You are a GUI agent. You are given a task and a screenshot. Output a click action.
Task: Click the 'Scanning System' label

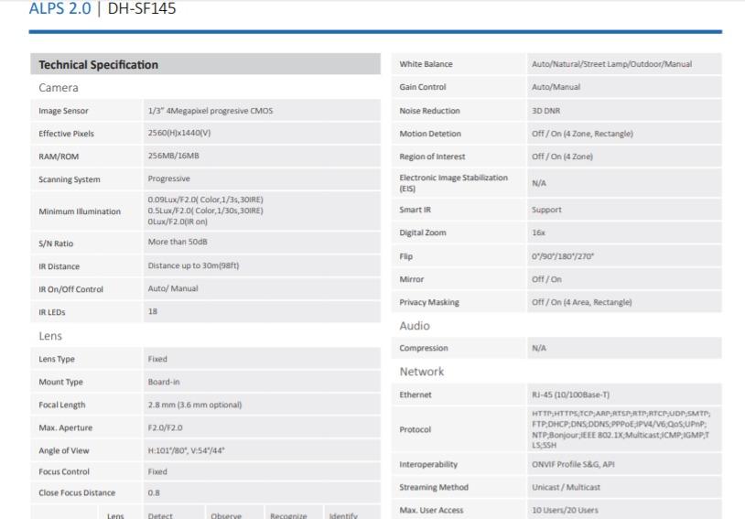tap(70, 179)
